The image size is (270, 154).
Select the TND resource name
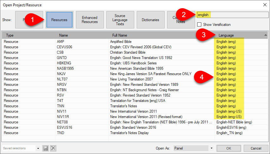pyautogui.click(x=60, y=133)
